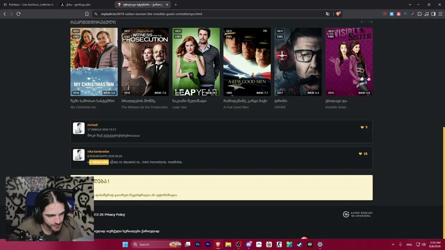Click the 18+ age rating badge

346,215
